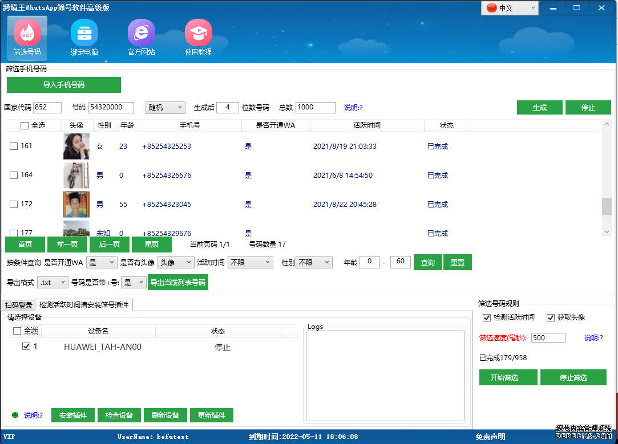Click the green 生成 button
Image resolution: width=618 pixels, height=444 pixels.
[x=540, y=108]
